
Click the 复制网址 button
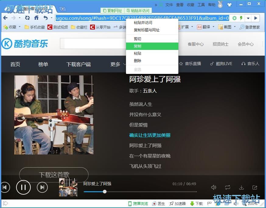(113, 11)
